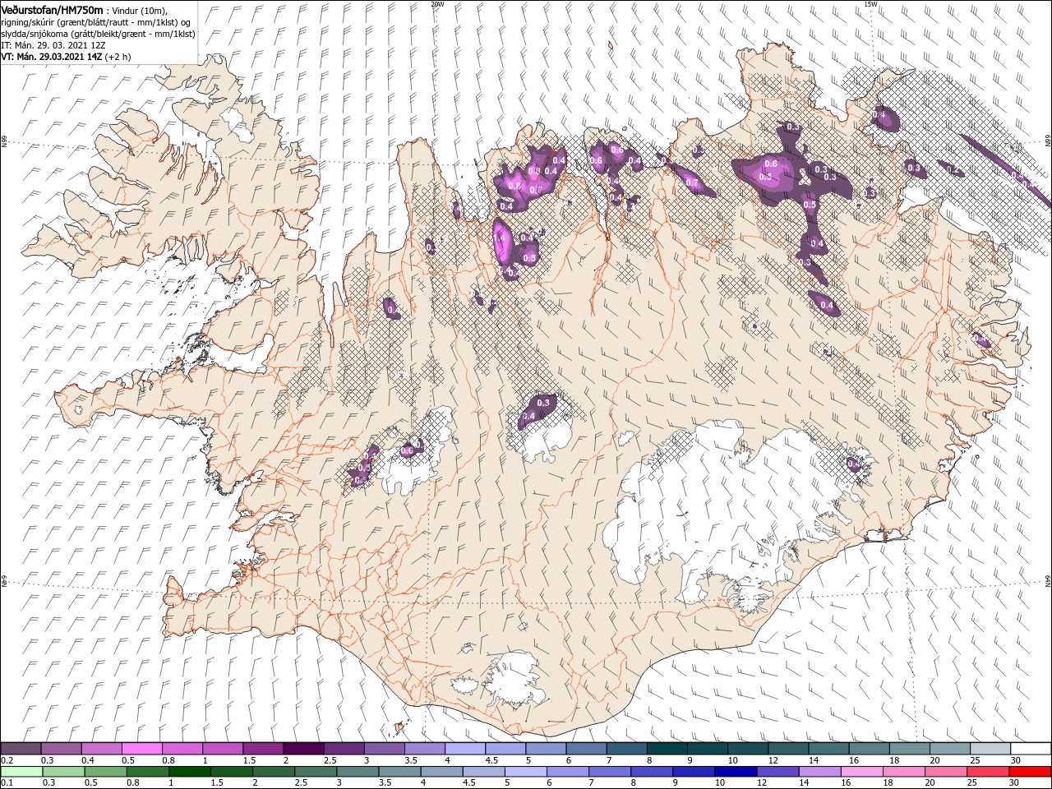Pick the 12 swatch in the snow legend row
Viewport: 1052px width, 789px height.
[x=787, y=749]
